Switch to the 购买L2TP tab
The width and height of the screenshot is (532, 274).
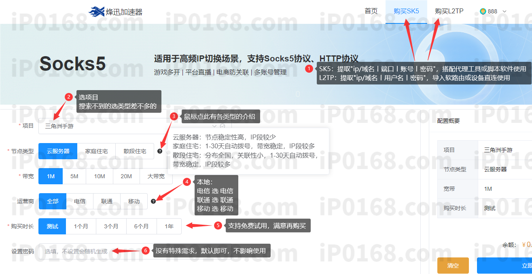tap(449, 11)
